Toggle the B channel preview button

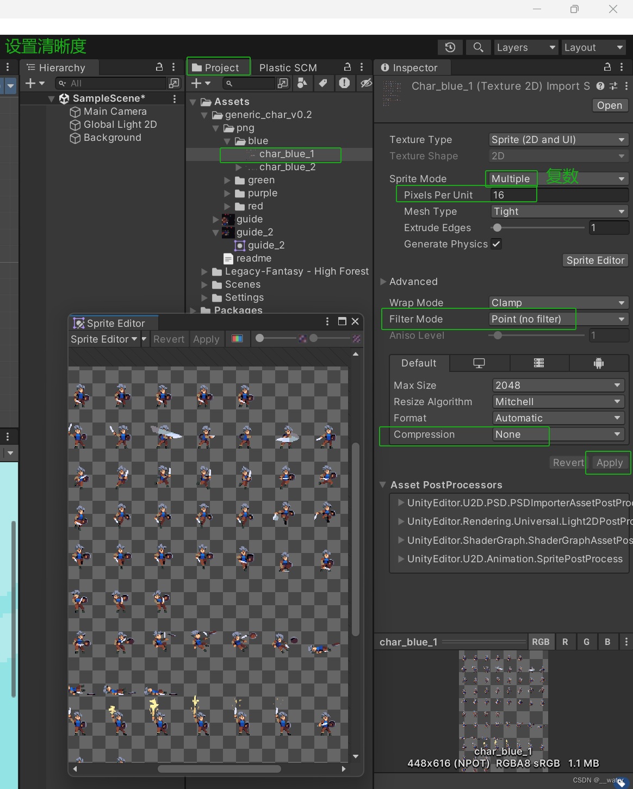coord(607,642)
